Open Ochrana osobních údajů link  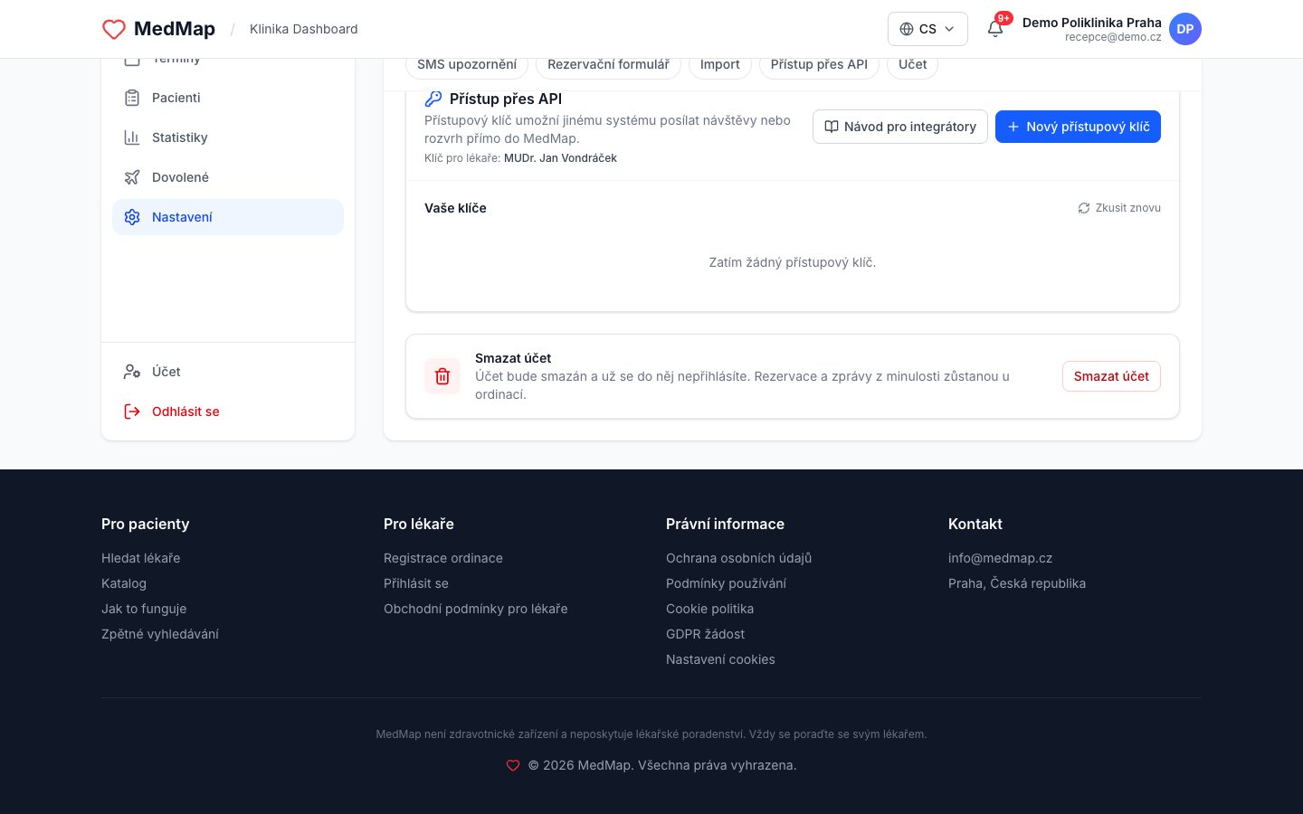click(739, 558)
